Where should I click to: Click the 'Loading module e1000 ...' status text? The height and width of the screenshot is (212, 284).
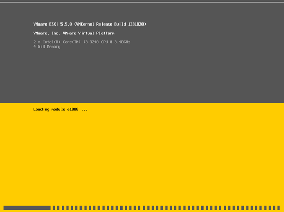[x=60, y=109]
